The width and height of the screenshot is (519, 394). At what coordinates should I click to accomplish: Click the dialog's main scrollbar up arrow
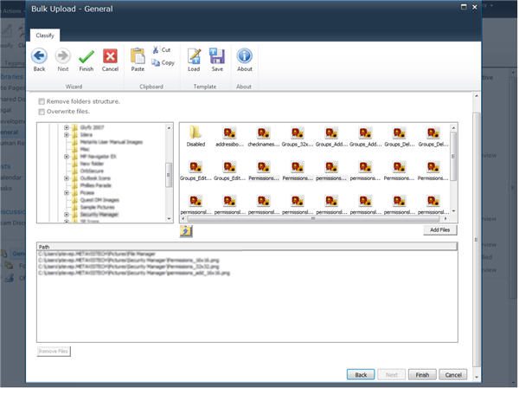[x=477, y=96]
